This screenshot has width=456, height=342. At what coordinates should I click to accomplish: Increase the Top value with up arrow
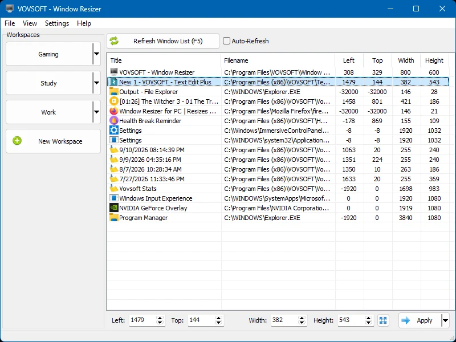pos(219,318)
